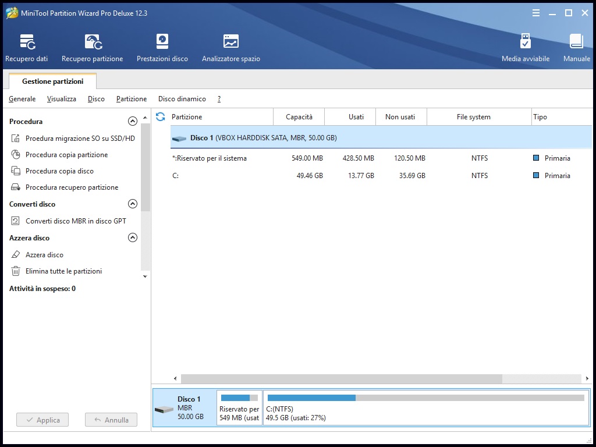Viewport: 596px width, 447px height.
Task: Open Prestazioni disco benchmark
Action: coord(162,48)
